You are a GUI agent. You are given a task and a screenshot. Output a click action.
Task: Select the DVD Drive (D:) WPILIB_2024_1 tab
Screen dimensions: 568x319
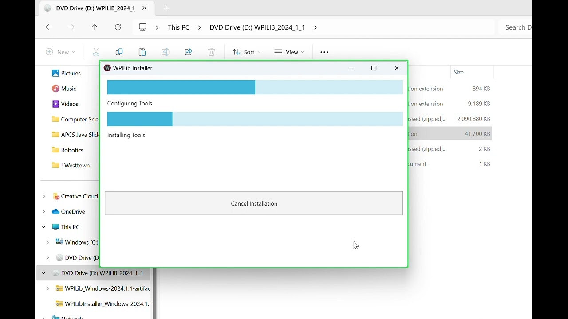95,8
